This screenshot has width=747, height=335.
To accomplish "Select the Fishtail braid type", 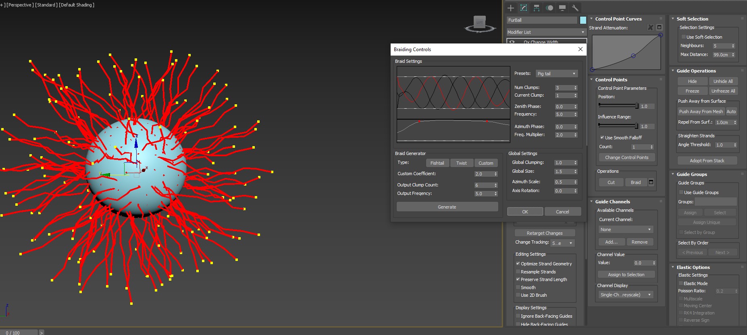I will [437, 163].
